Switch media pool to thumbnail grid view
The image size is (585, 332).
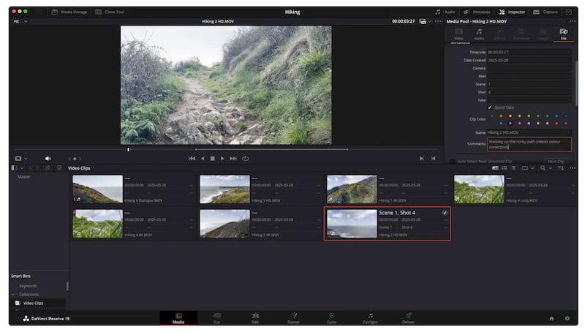(504, 168)
